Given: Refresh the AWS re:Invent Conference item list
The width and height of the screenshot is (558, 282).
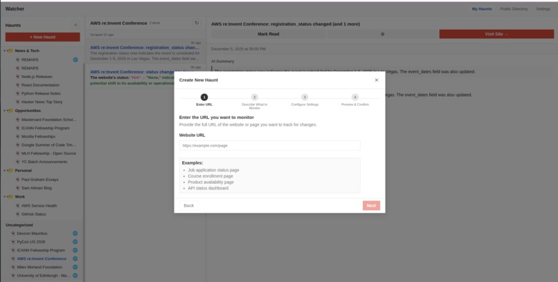Looking at the screenshot, I should [x=197, y=23].
